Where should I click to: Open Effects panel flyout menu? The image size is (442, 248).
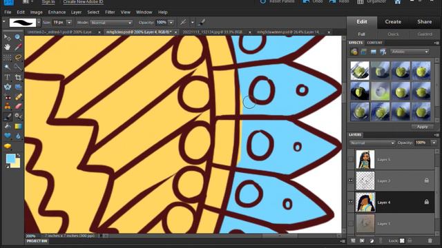click(436, 43)
